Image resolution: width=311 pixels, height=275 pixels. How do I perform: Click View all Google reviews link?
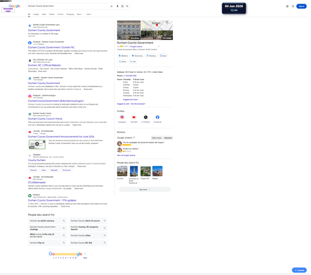(x=126, y=156)
